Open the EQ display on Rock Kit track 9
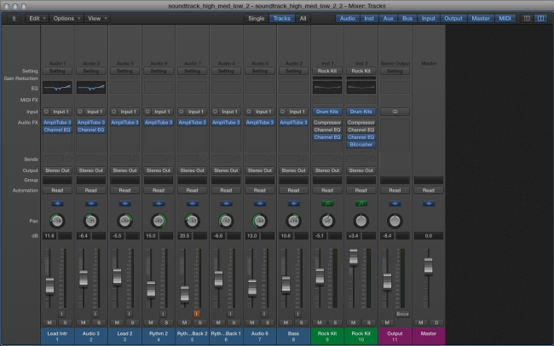554x346 pixels. (326, 88)
